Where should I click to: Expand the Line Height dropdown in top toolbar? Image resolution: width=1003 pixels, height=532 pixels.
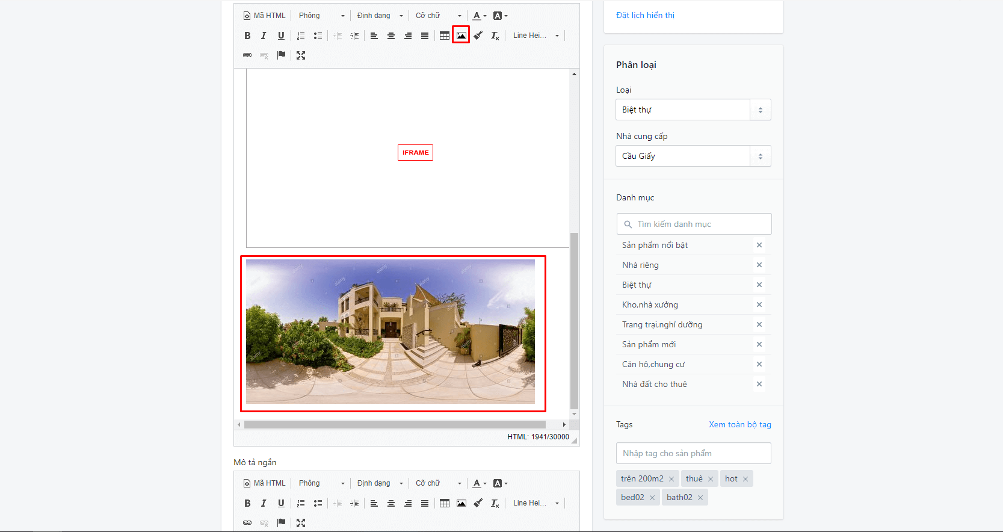point(536,36)
